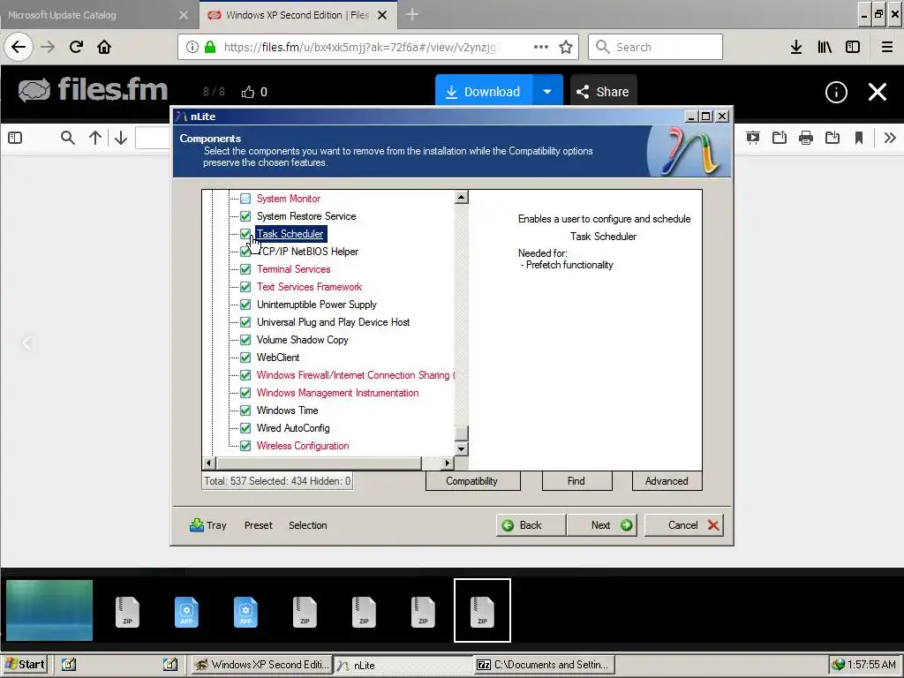This screenshot has width=904, height=678.
Task: Go to the previous file arrow
Action: coord(26,343)
